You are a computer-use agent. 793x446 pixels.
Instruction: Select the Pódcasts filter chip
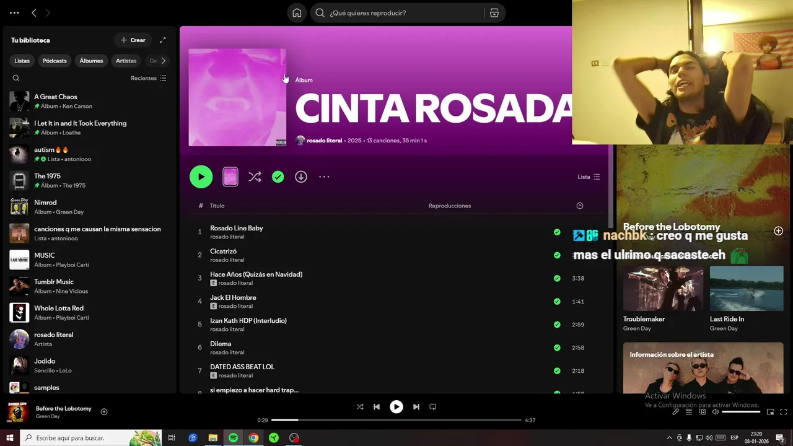click(x=55, y=61)
